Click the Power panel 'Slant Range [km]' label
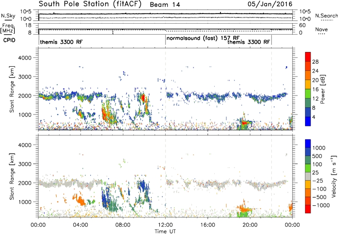The width and height of the screenshot is (338, 234). 12,89
